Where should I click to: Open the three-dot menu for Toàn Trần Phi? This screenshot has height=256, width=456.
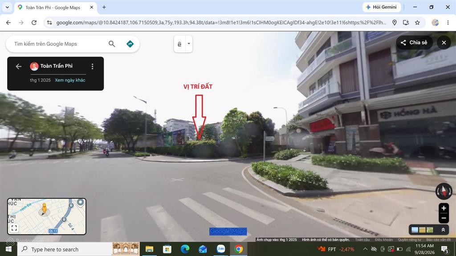point(93,67)
